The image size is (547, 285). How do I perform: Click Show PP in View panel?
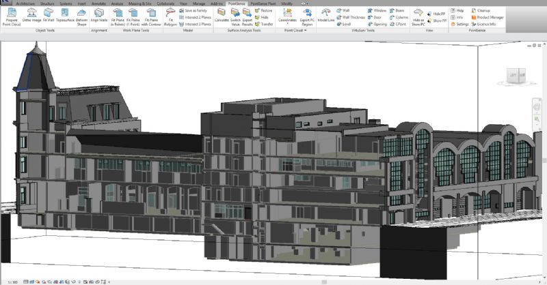coord(438,20)
